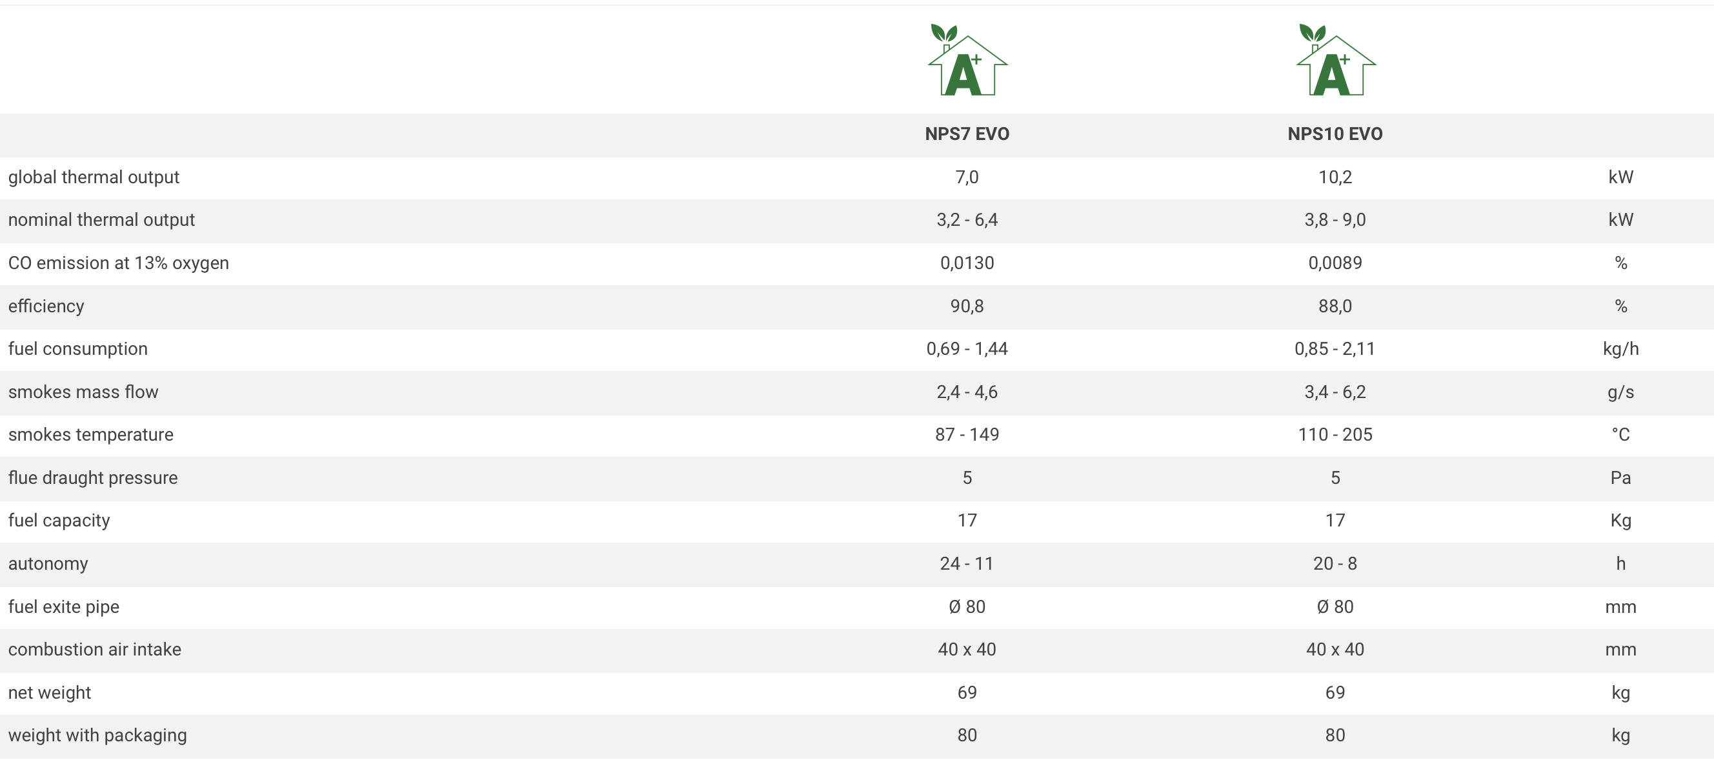Click the Pa unit for flue draught pressure
The width and height of the screenshot is (1714, 760).
coord(1620,478)
